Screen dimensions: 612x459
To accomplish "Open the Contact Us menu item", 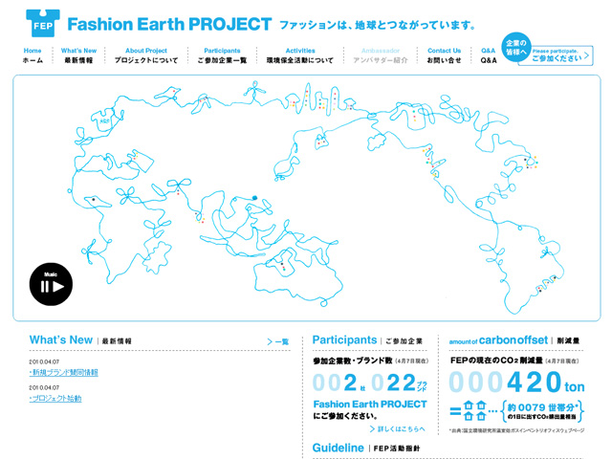I will click(444, 55).
